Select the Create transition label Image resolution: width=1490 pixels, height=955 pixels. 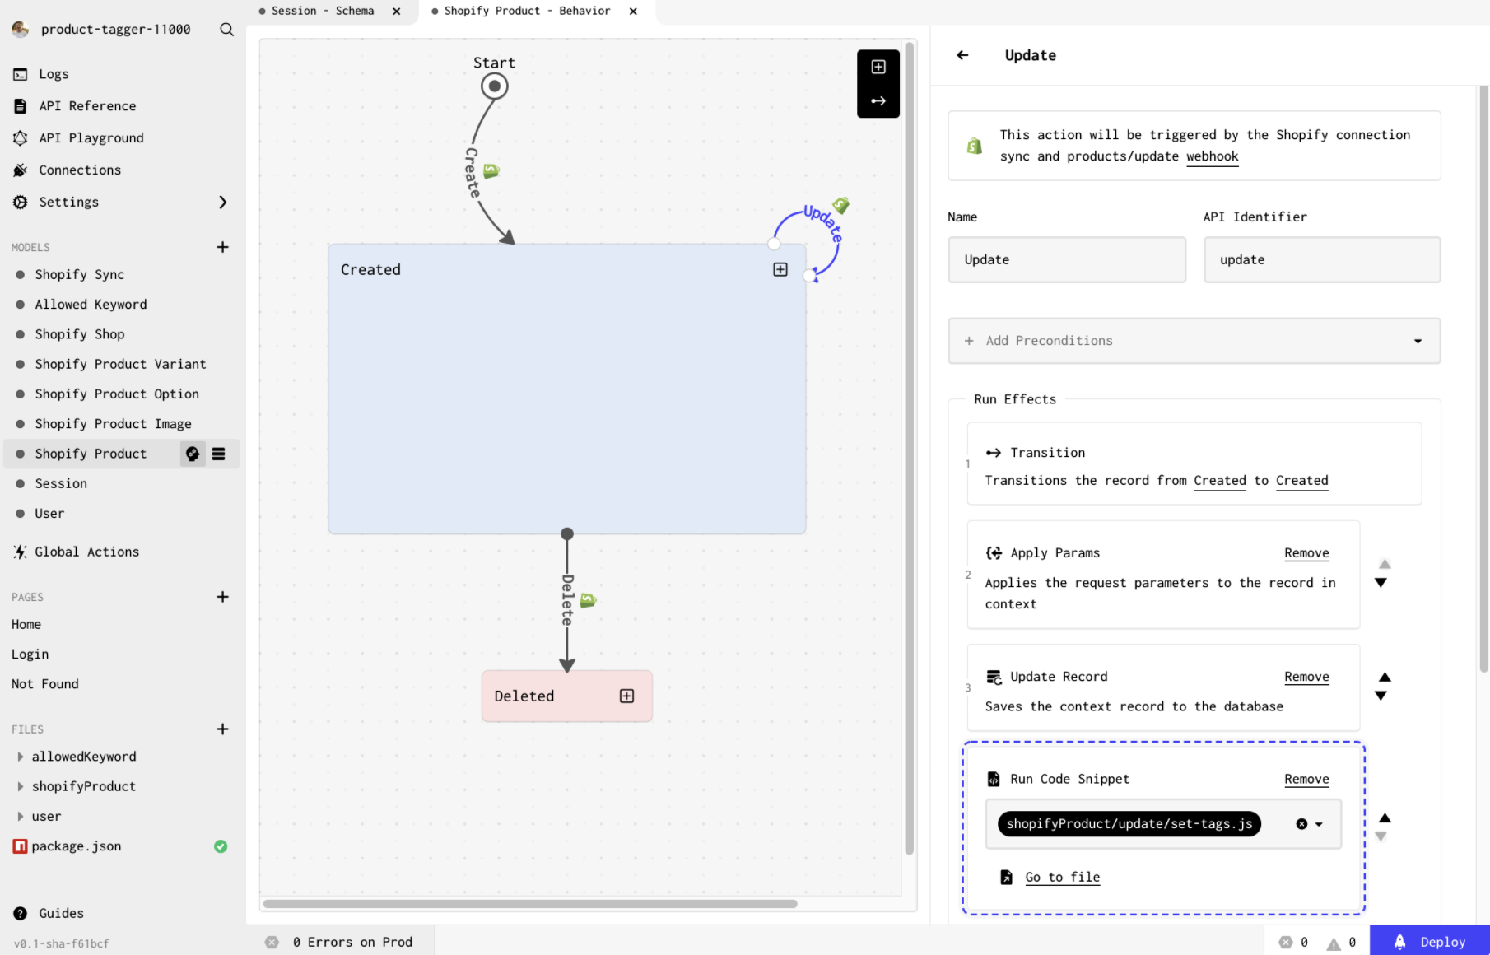pos(472,172)
